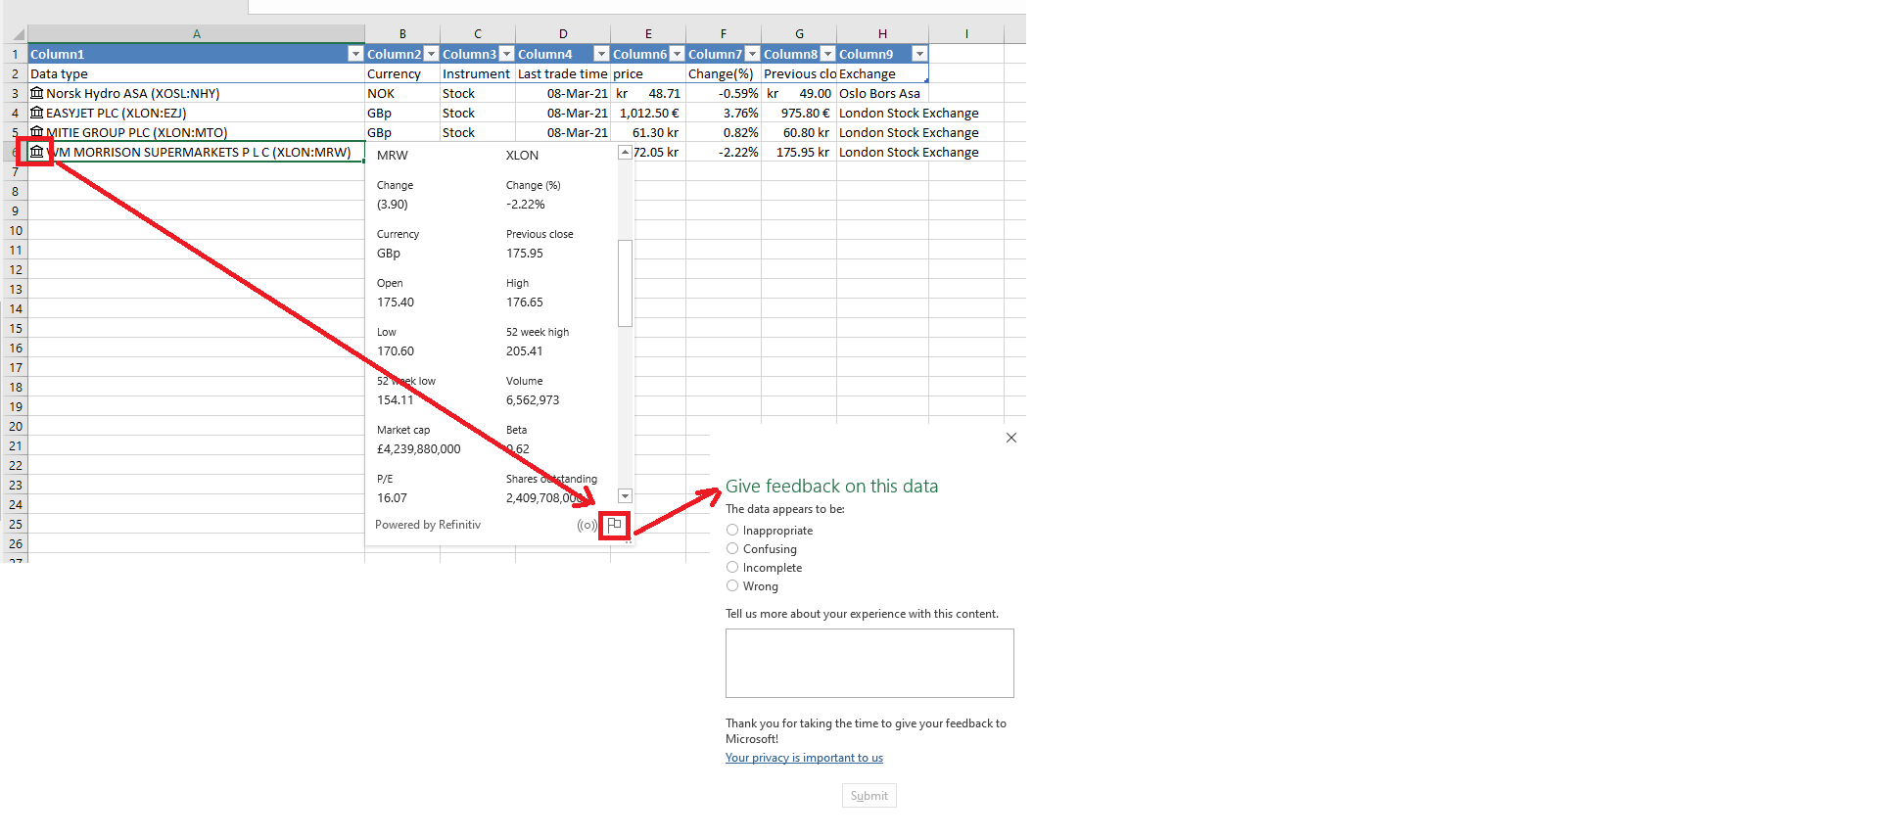Image resolution: width=1878 pixels, height=838 pixels.
Task: Open the 'Your privacy is important to us' link
Action: pos(804,758)
